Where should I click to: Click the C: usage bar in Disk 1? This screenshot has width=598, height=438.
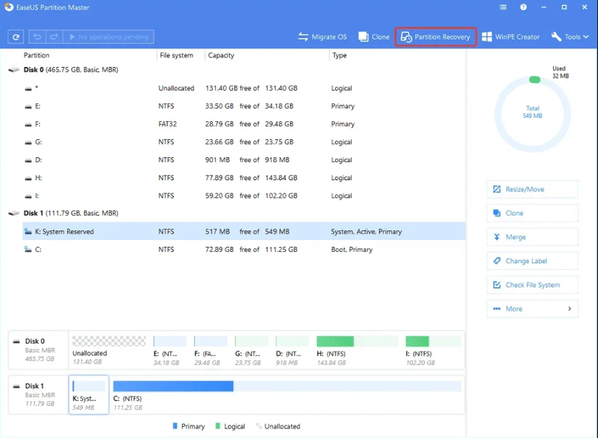(x=287, y=386)
